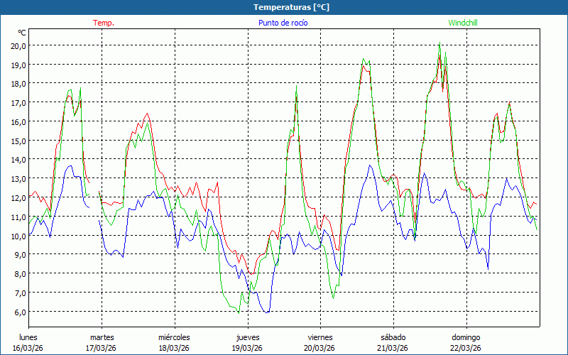Click the viernes day label

(x=320, y=337)
